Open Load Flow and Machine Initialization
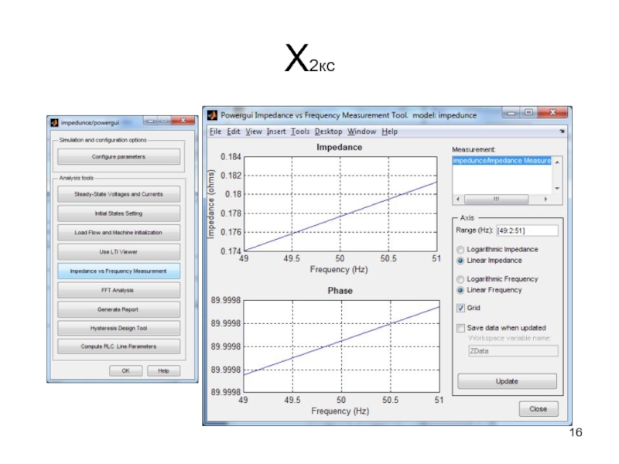The height and width of the screenshot is (464, 619). 119,233
